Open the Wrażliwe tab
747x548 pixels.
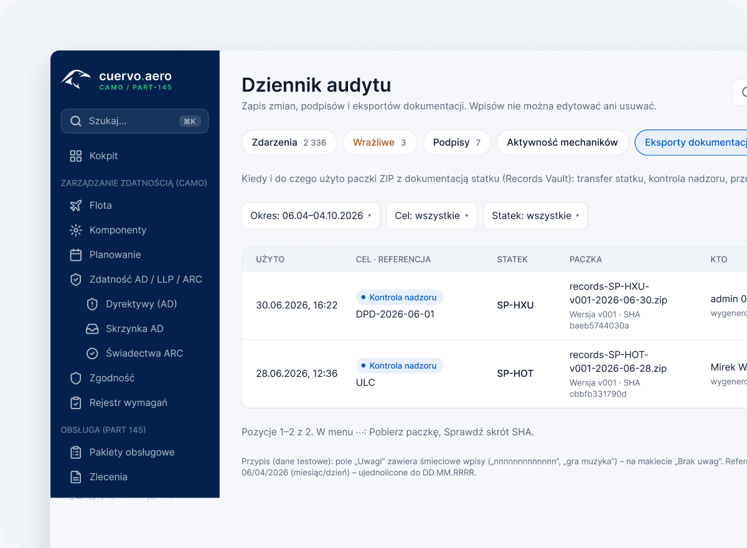380,143
